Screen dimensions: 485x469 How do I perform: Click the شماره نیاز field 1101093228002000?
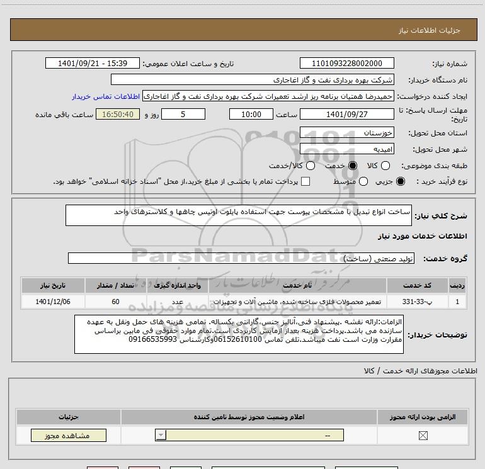click(x=346, y=64)
